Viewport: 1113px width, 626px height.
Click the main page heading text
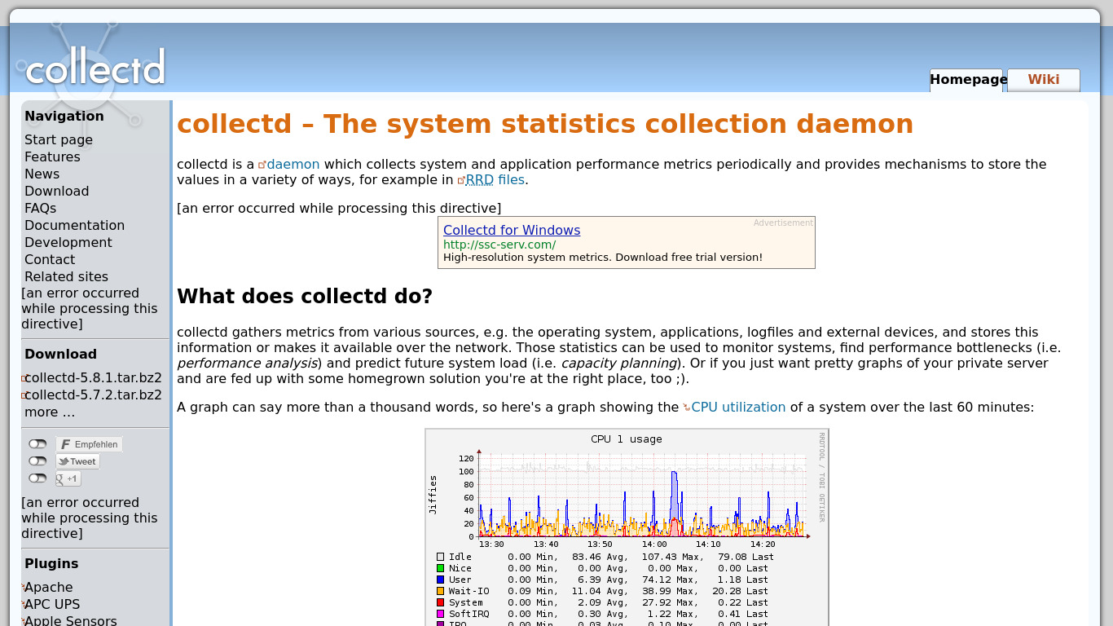click(x=545, y=124)
